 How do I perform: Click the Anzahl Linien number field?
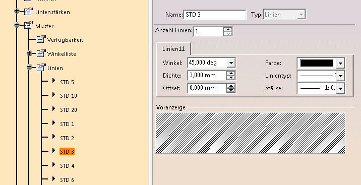tap(208, 32)
